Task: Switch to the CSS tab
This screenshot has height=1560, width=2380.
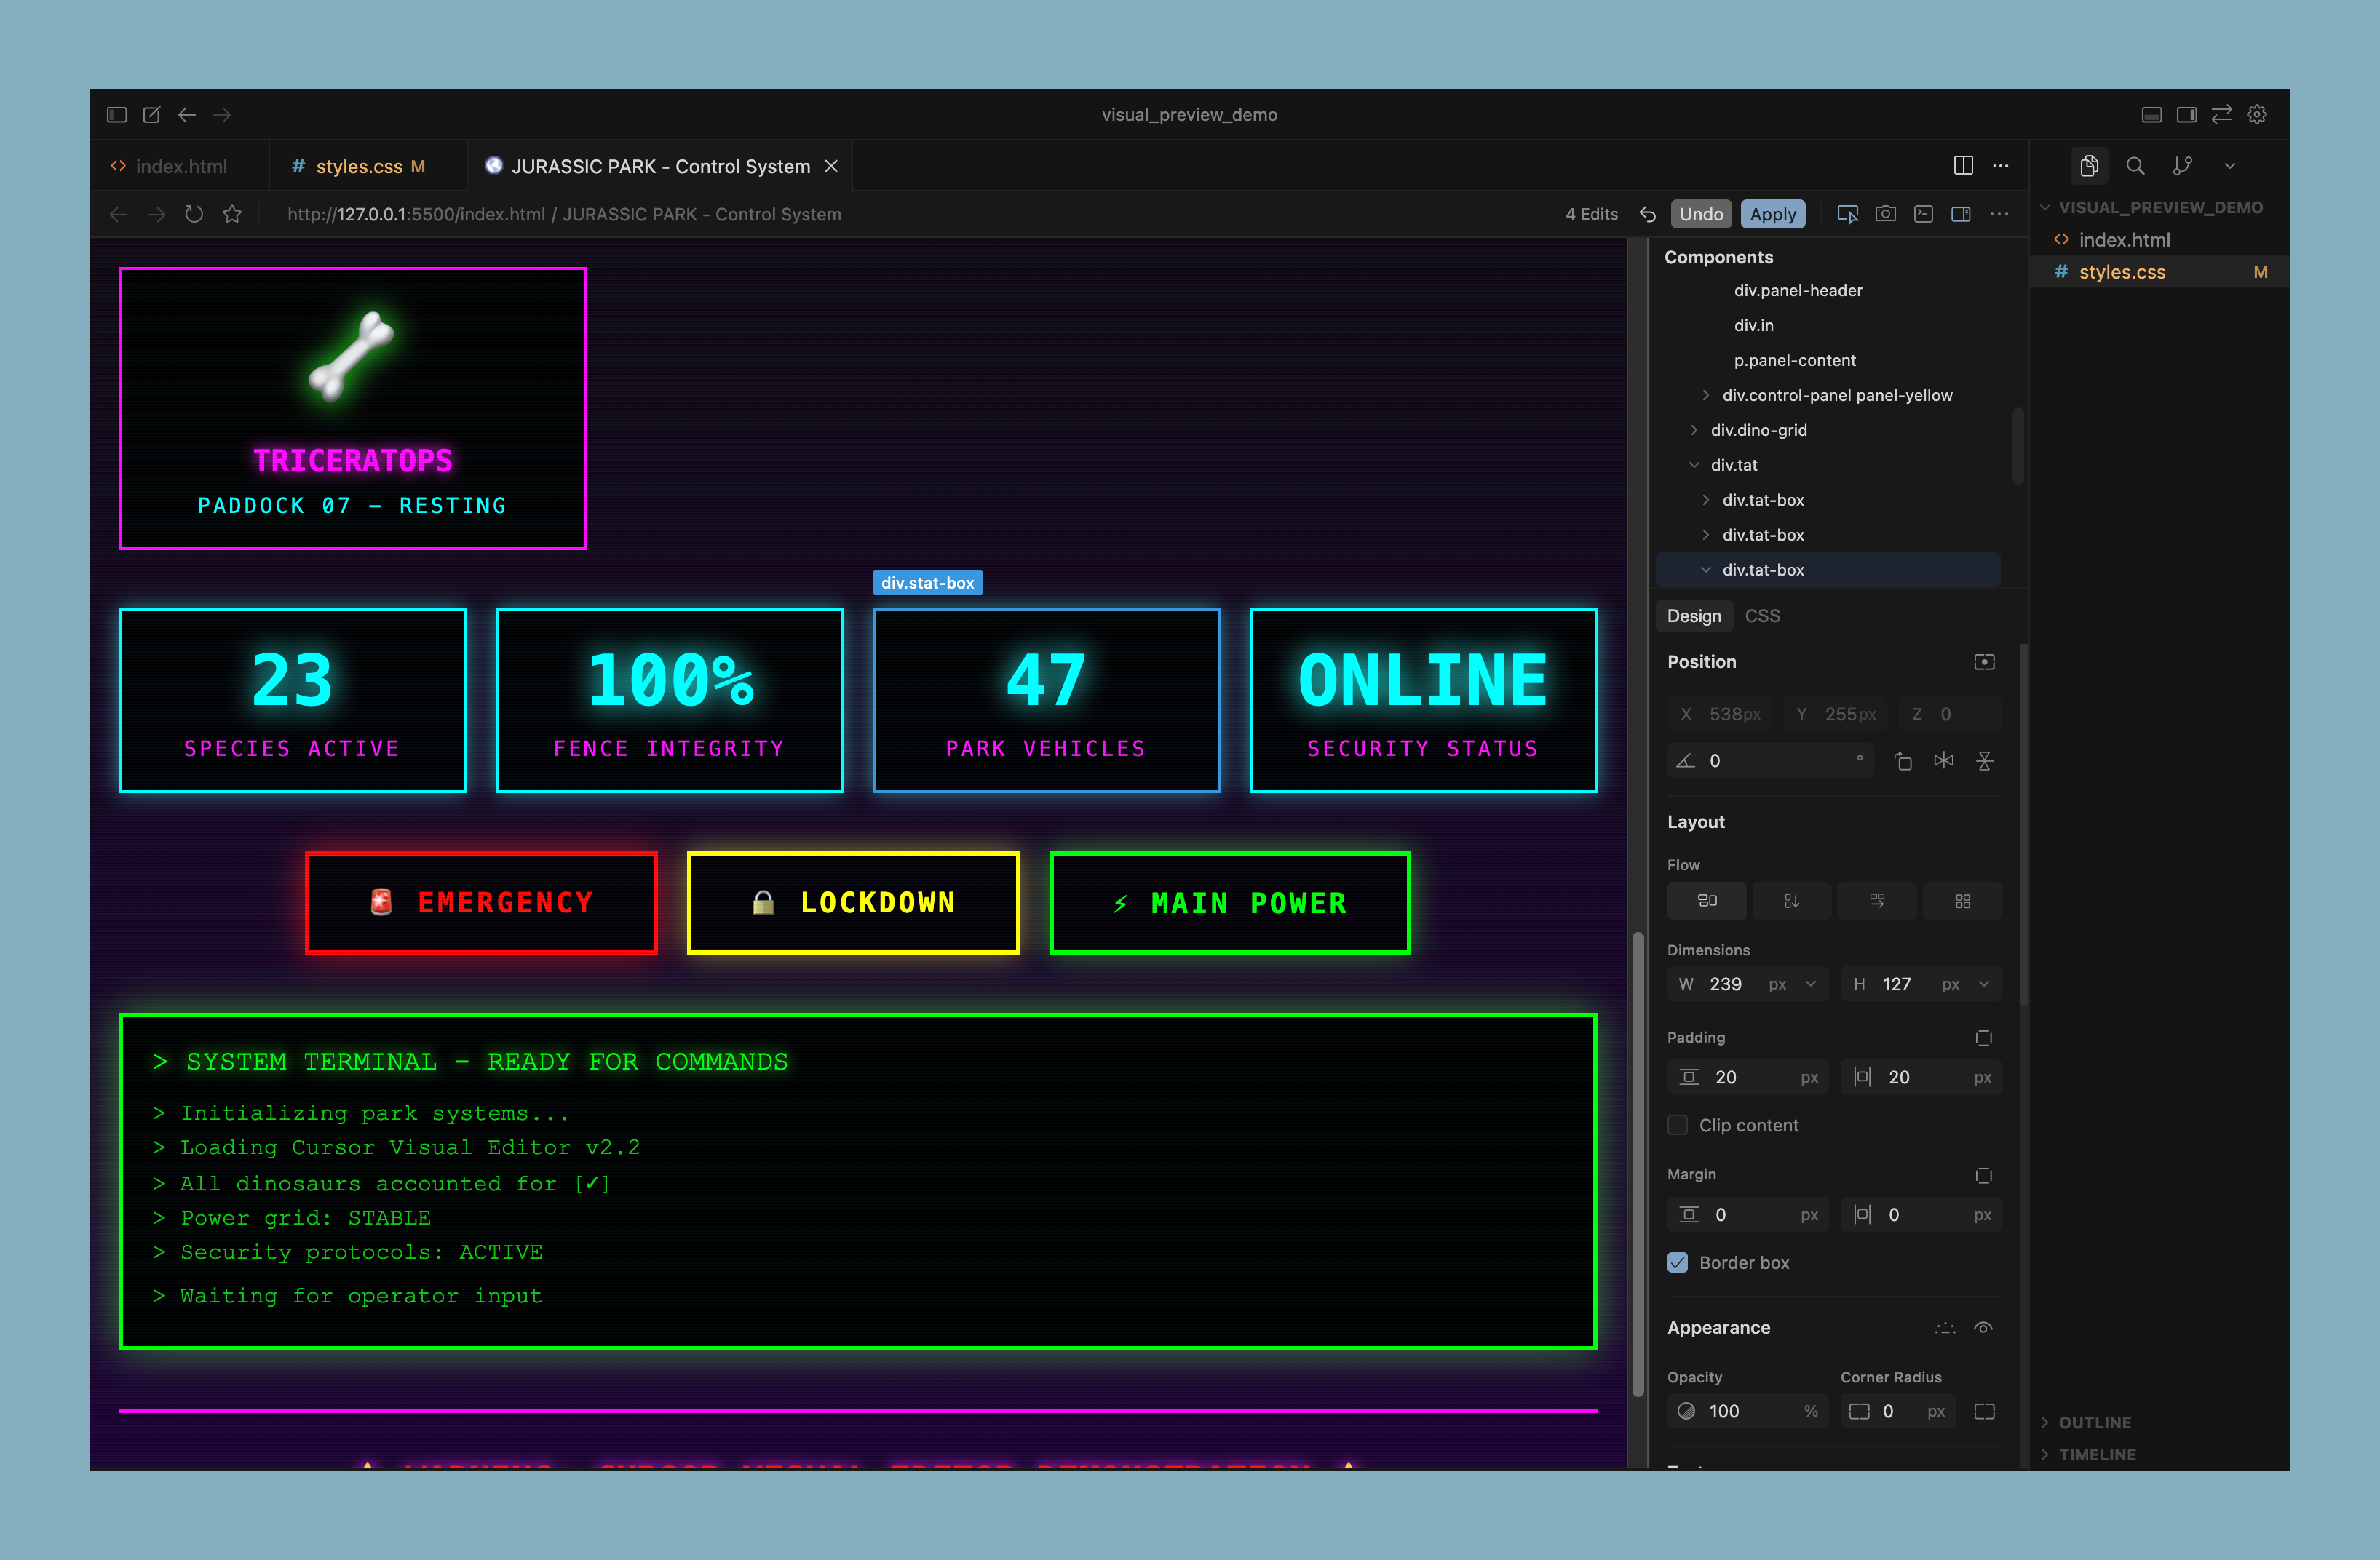Action: pos(1762,616)
